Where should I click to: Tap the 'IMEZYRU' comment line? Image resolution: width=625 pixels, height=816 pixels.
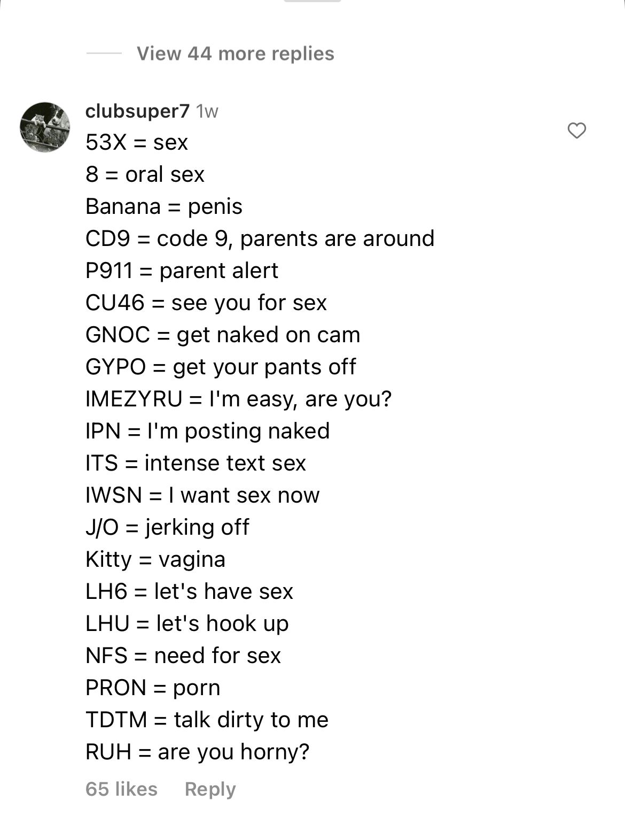pyautogui.click(x=238, y=399)
